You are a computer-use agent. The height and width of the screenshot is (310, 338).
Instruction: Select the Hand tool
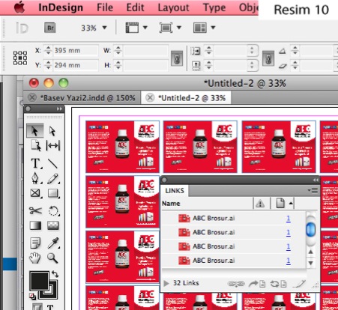click(x=34, y=258)
